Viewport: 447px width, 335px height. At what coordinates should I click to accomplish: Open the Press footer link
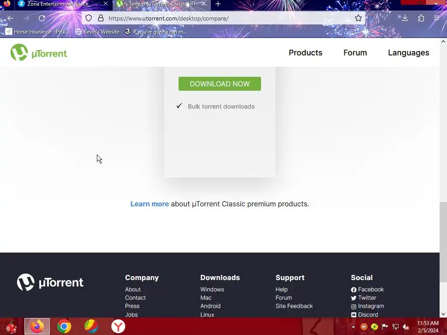point(132,306)
